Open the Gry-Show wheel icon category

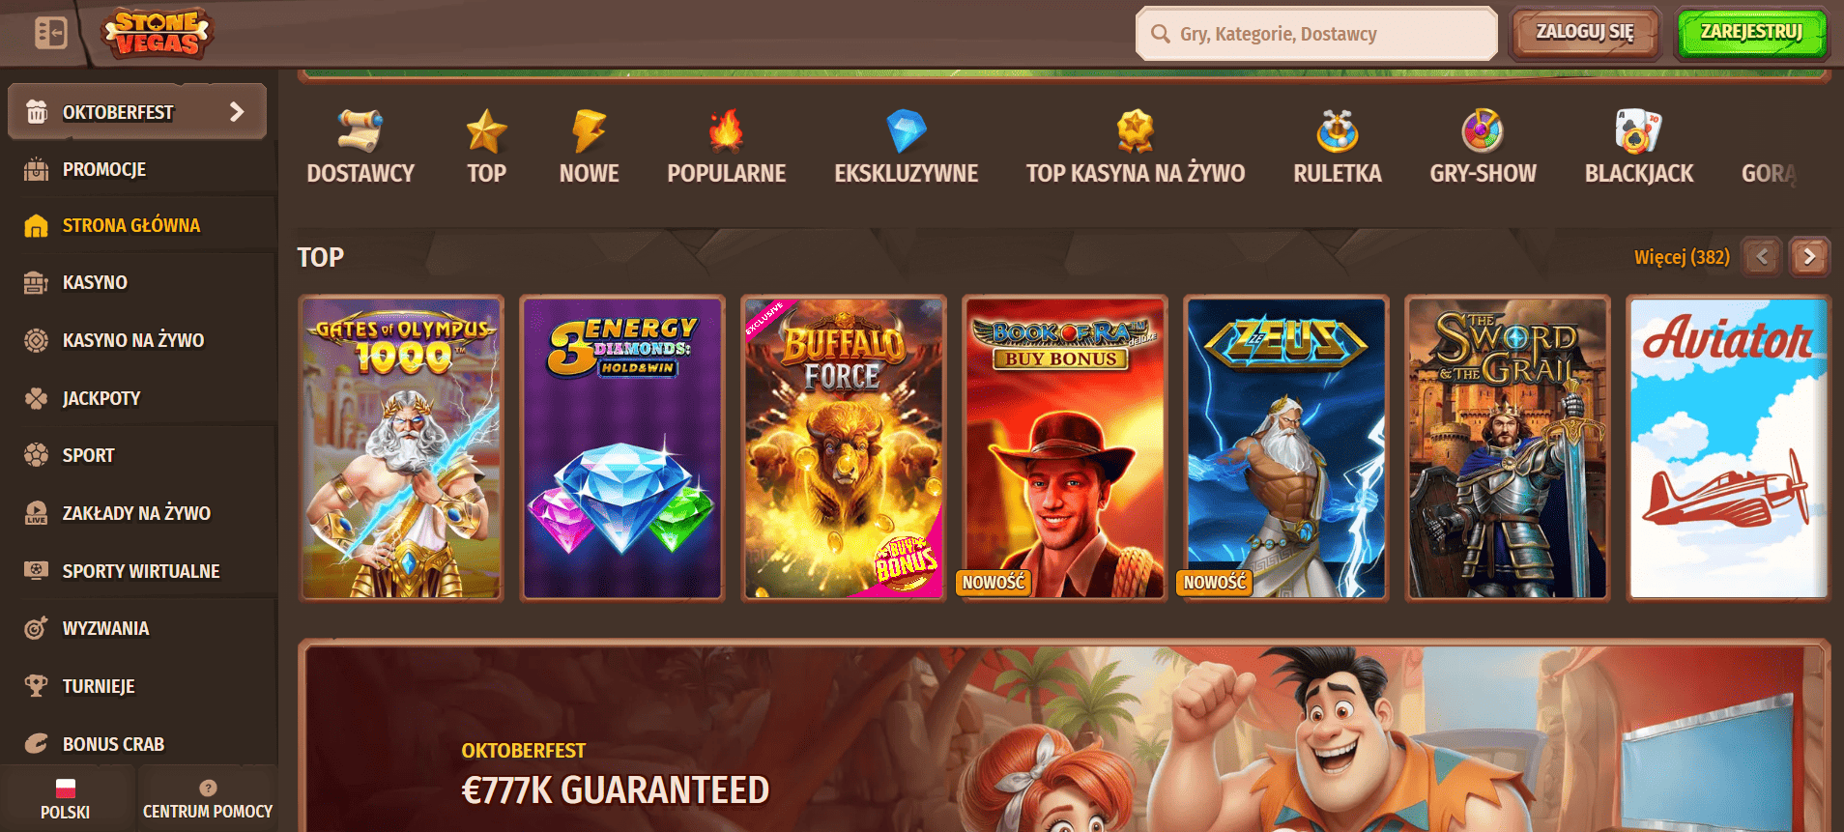click(1483, 147)
